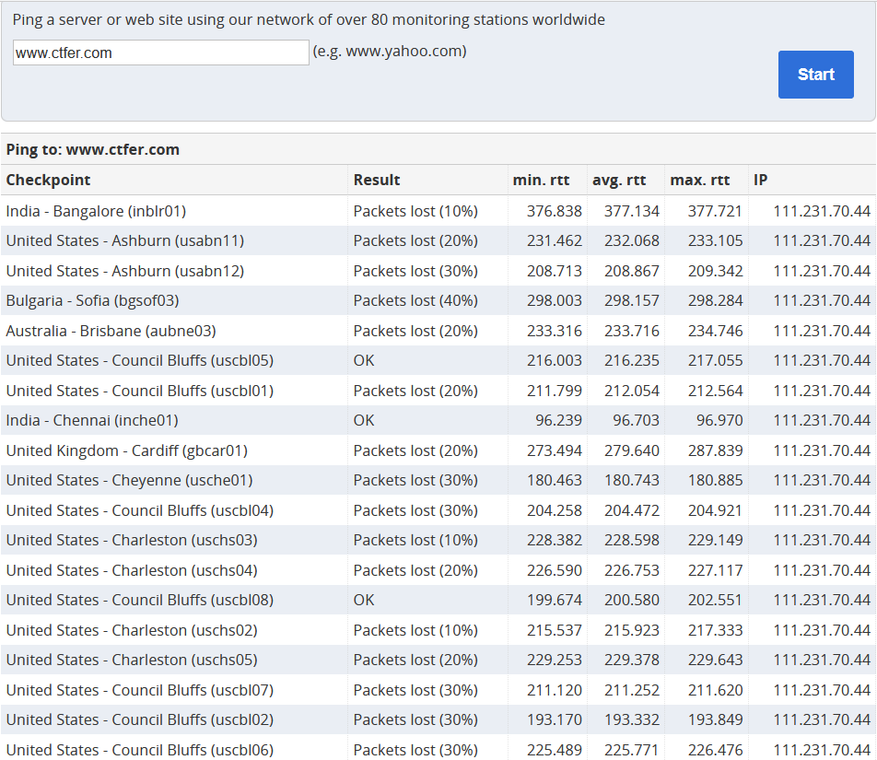Click the OK result for Council Bluffs uscbl05
877x760 pixels.
[x=364, y=360]
